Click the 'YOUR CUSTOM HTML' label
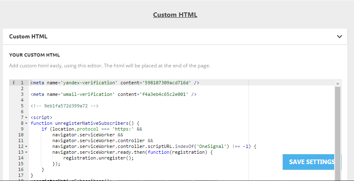 pos(34,55)
